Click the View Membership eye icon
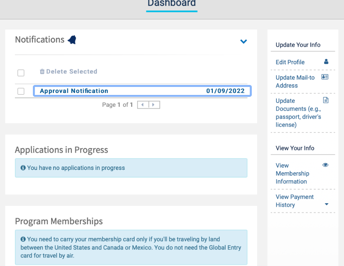344x266 pixels. click(x=325, y=165)
